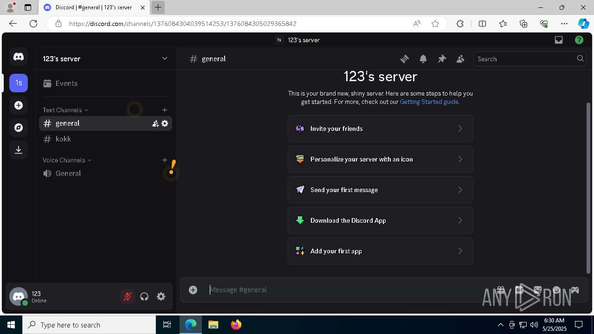This screenshot has height=334, width=594.
Task: Open Edge split screen icon
Action: tap(482, 24)
